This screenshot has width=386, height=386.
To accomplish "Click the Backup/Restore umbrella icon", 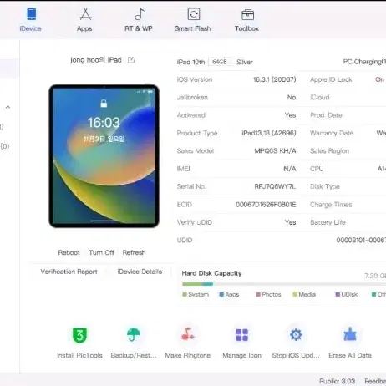I will (x=134, y=334).
